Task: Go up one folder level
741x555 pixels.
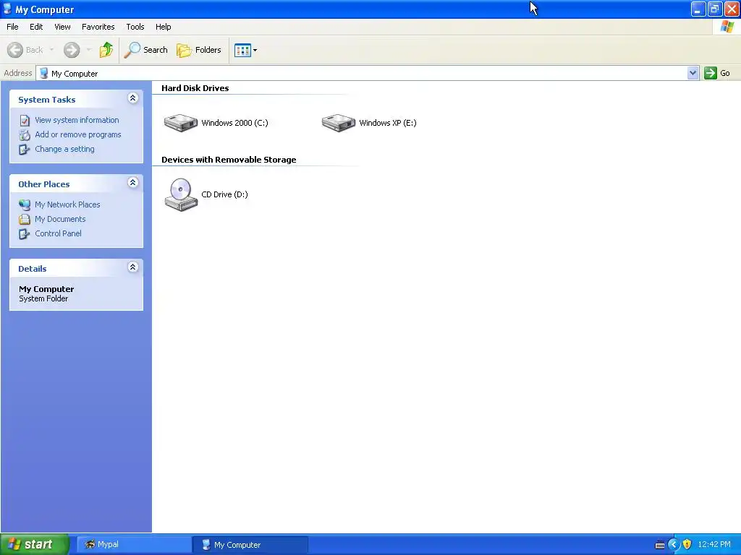Action: pos(106,50)
